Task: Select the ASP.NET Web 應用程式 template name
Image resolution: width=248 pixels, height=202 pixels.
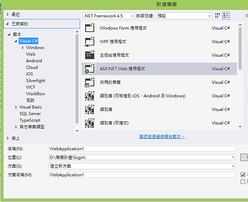Action: (x=122, y=69)
